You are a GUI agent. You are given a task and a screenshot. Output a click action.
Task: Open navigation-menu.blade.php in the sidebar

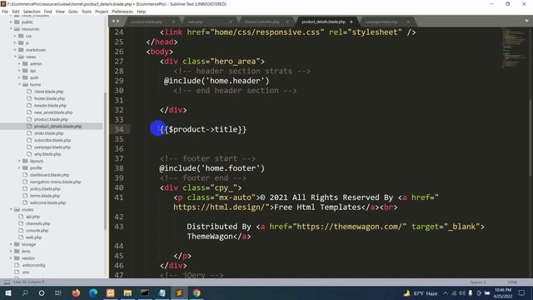click(x=56, y=182)
